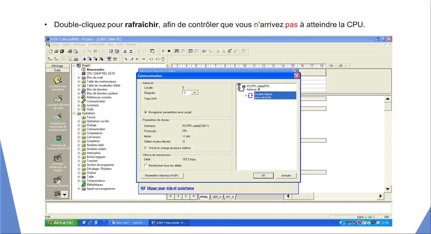
Task: Click the refresh icon in Communication dialog
Action: click(x=250, y=96)
